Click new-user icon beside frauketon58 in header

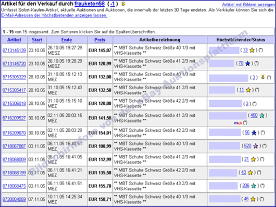point(123,4)
